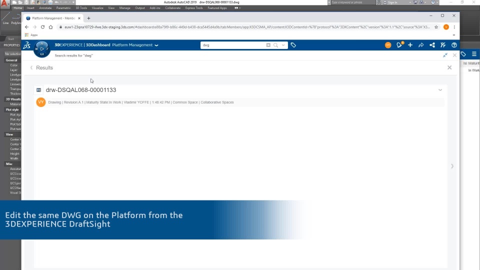Image resolution: width=480 pixels, height=270 pixels.
Task: Open the Collaboration network icon
Action: pyautogui.click(x=432, y=45)
